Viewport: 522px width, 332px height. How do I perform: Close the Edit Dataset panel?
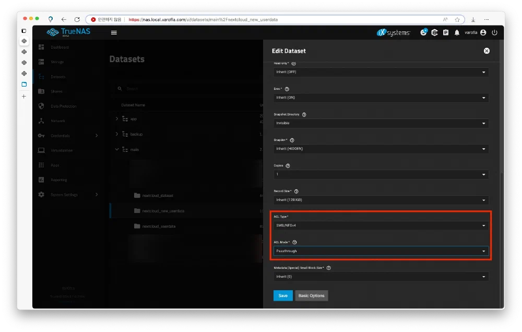pos(487,51)
